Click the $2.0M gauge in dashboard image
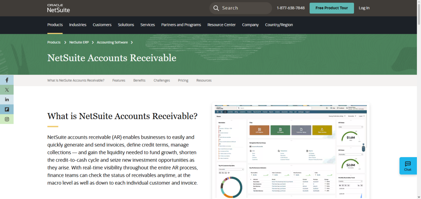Screen dimensions: 421x199 (x=351, y=164)
